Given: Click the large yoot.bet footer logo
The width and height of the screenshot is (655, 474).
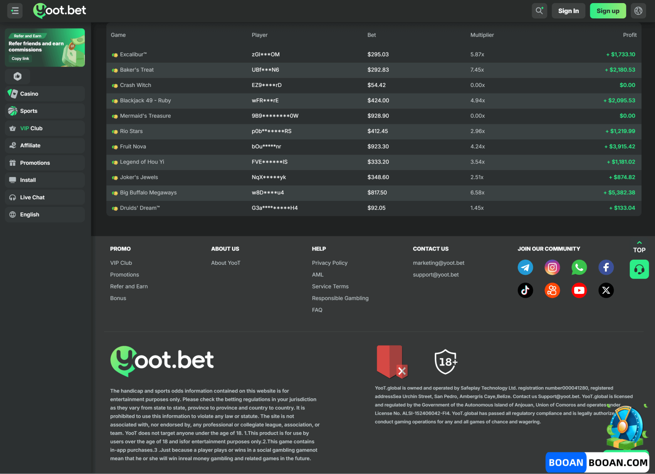Looking at the screenshot, I should tap(162, 361).
